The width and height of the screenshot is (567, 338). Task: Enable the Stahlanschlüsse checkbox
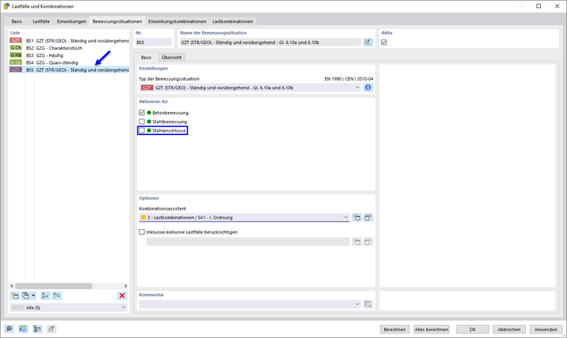click(142, 131)
